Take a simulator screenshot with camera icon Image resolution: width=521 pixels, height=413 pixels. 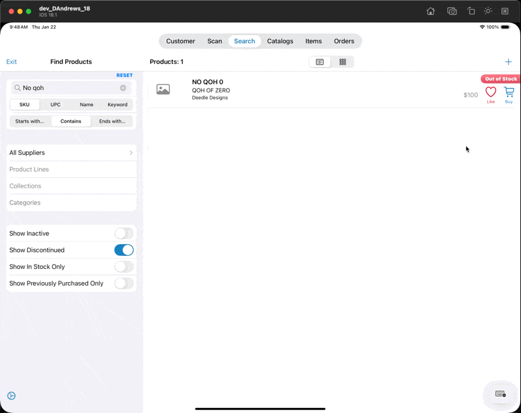(451, 11)
